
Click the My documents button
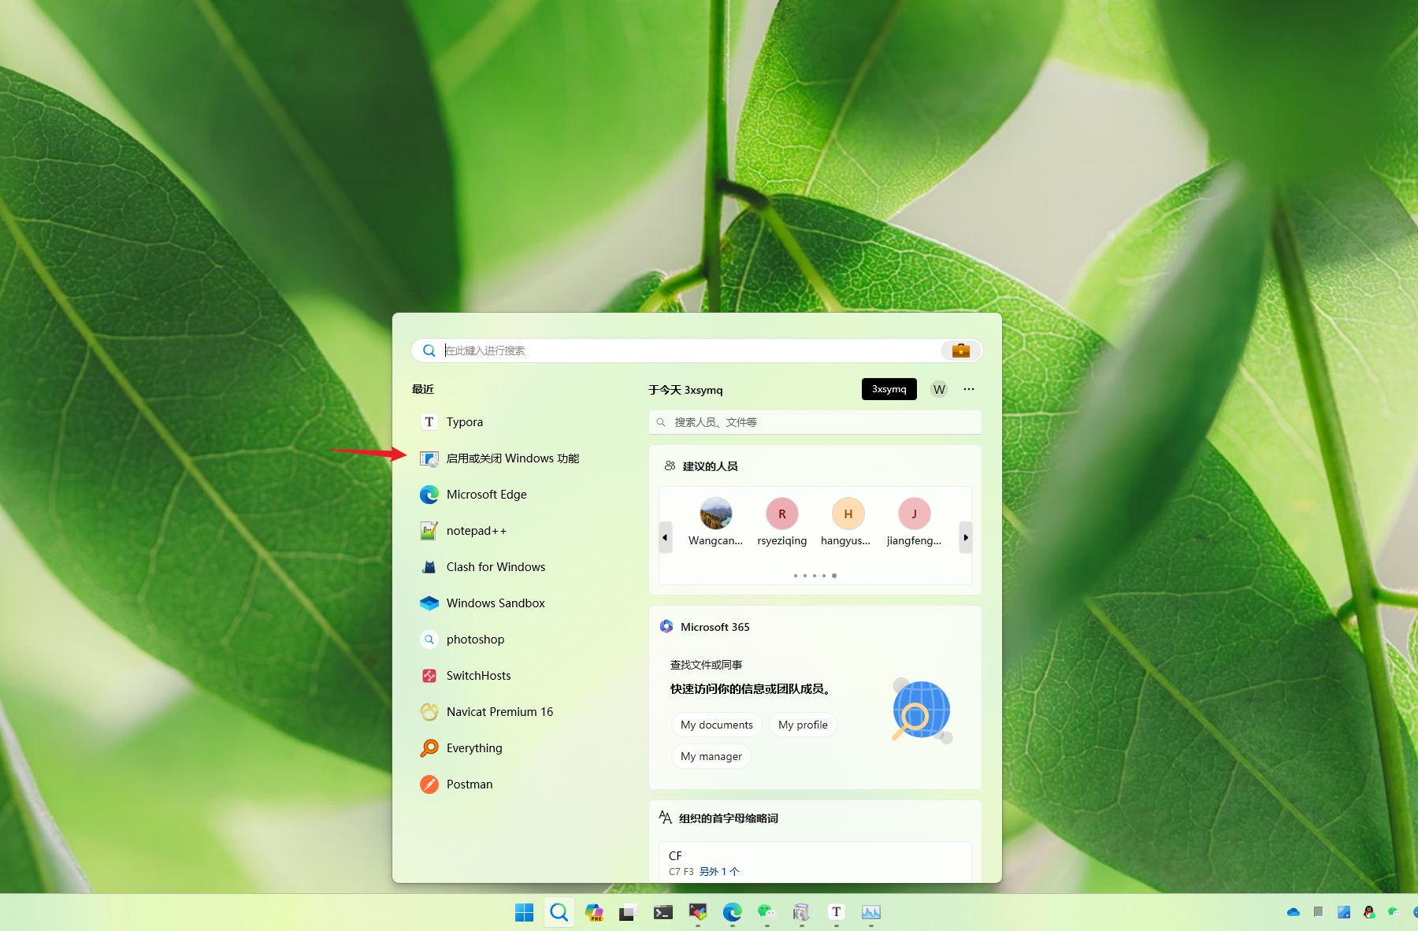717,725
